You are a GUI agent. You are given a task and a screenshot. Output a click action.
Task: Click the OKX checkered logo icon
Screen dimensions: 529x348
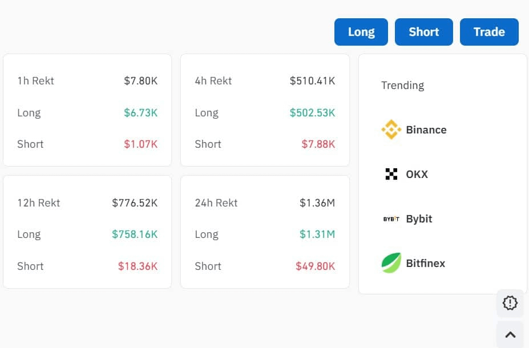tap(391, 174)
